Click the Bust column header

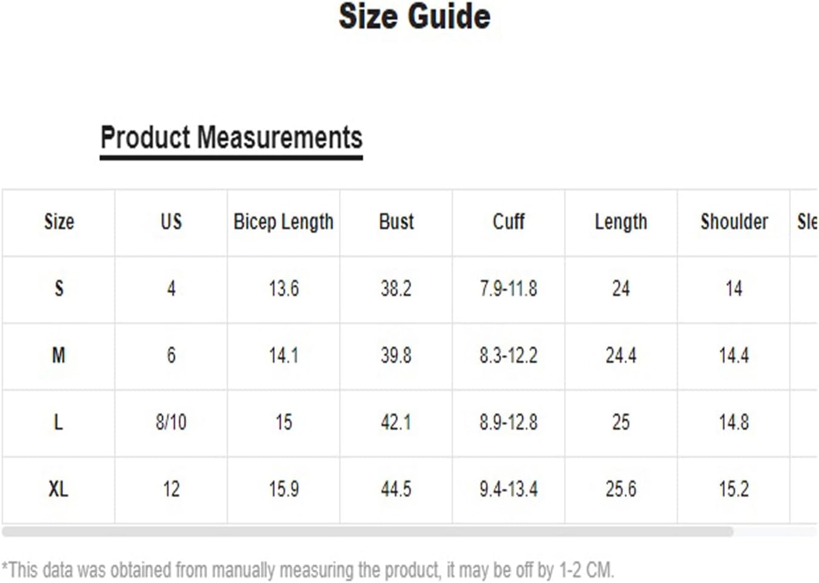tap(396, 222)
